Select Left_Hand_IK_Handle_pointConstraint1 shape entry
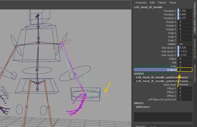The image size is (197, 127). tap(162, 77)
